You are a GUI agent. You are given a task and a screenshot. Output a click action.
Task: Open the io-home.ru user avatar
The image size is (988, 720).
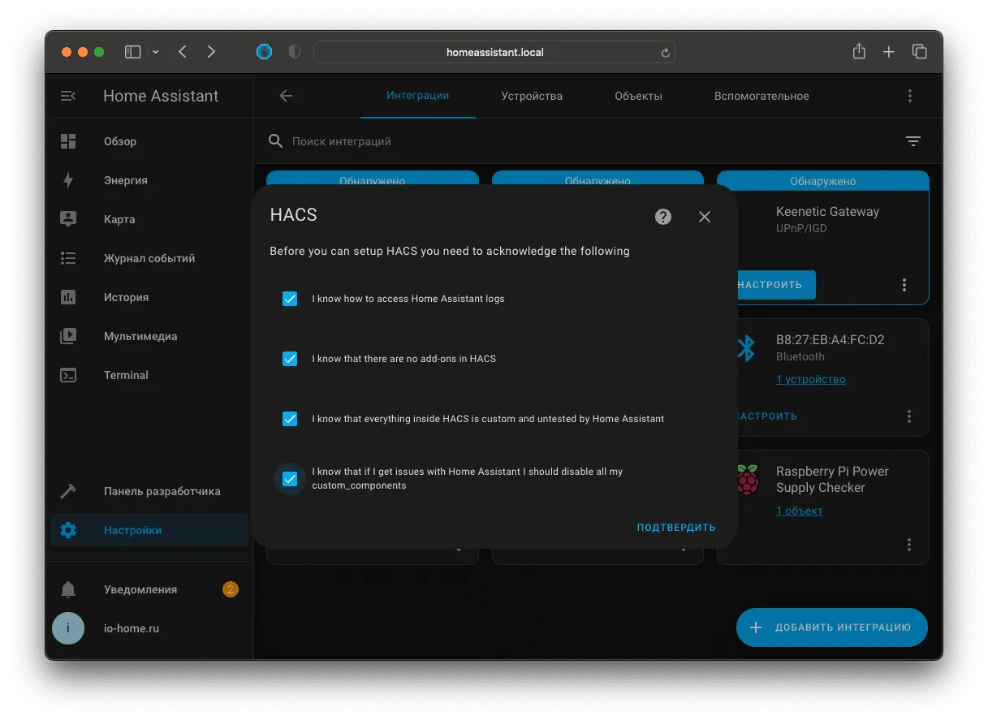point(68,628)
